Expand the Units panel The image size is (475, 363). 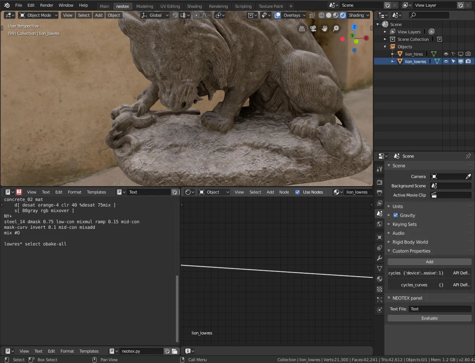(x=398, y=207)
